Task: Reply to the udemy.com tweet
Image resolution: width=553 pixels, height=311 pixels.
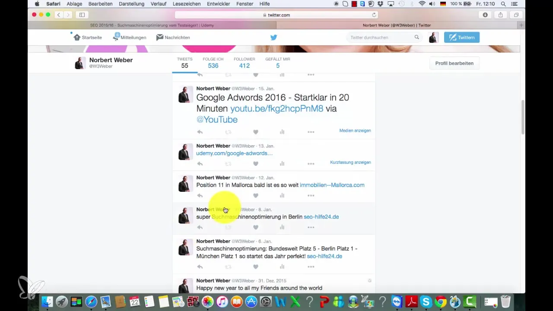Action: pyautogui.click(x=200, y=164)
